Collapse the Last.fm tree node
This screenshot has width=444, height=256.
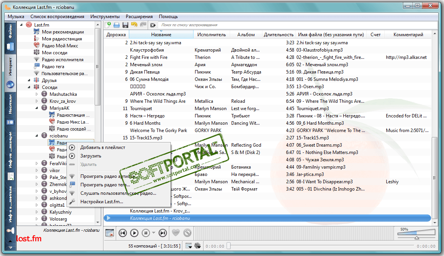tap(21, 25)
